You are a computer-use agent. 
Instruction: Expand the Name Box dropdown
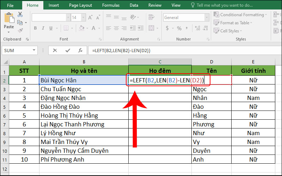point(34,50)
